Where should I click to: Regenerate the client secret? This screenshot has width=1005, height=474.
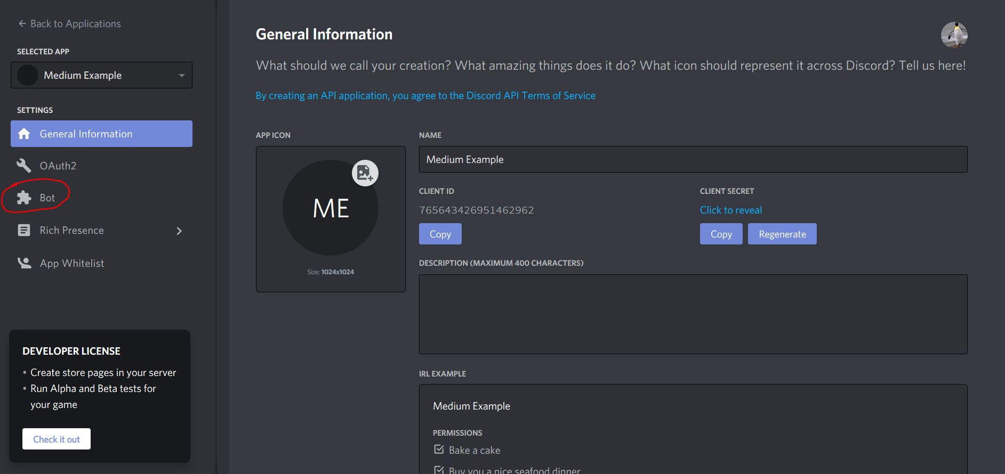pyautogui.click(x=782, y=234)
